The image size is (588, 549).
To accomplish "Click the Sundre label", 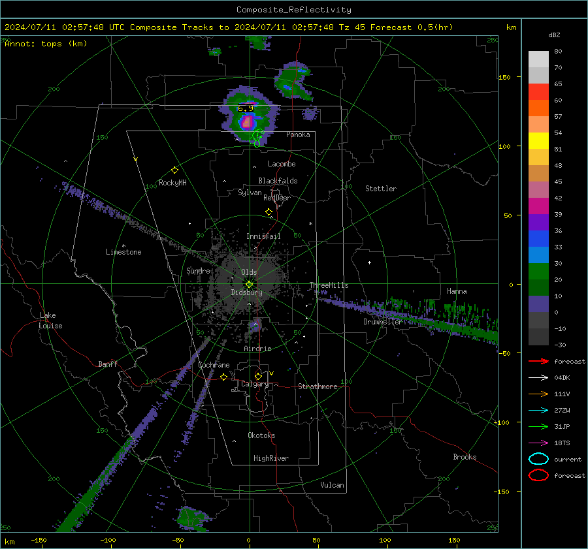I will (x=198, y=270).
